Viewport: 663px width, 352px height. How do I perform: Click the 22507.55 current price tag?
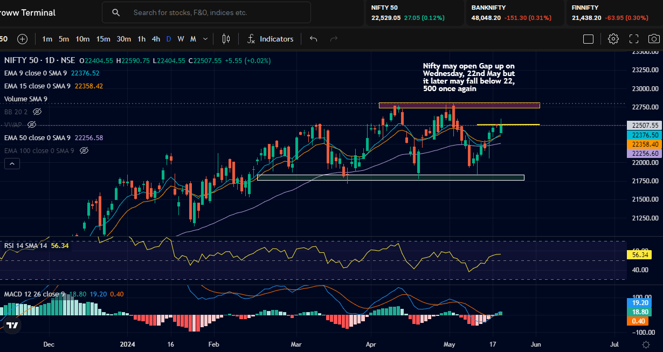(x=645, y=125)
